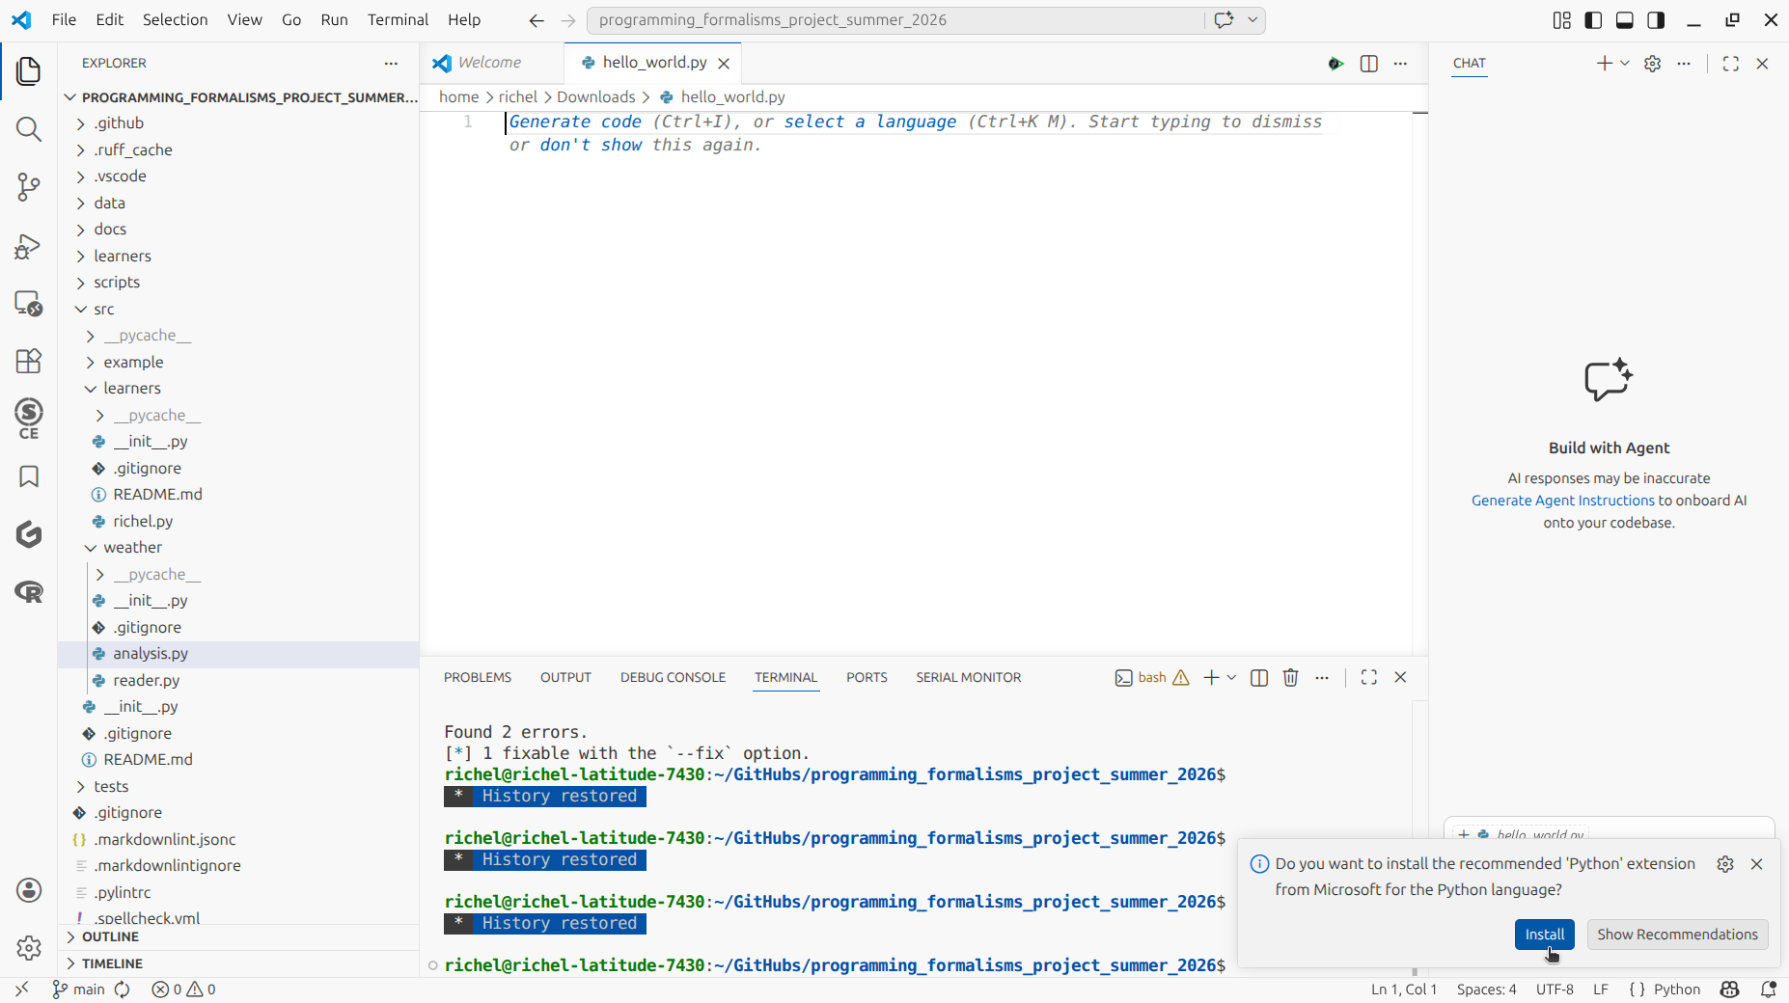Close the hello_world.py tab
This screenshot has height=1003, width=1789.
724,63
